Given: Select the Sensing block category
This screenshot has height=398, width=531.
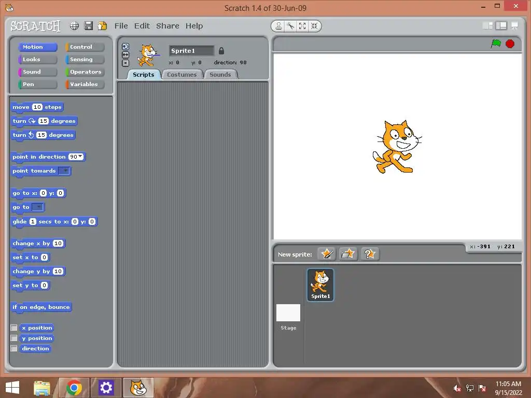Looking at the screenshot, I should click(x=85, y=60).
